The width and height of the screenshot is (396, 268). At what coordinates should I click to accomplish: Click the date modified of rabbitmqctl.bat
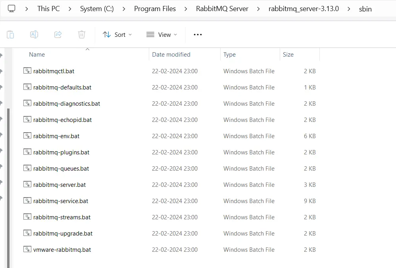(175, 71)
